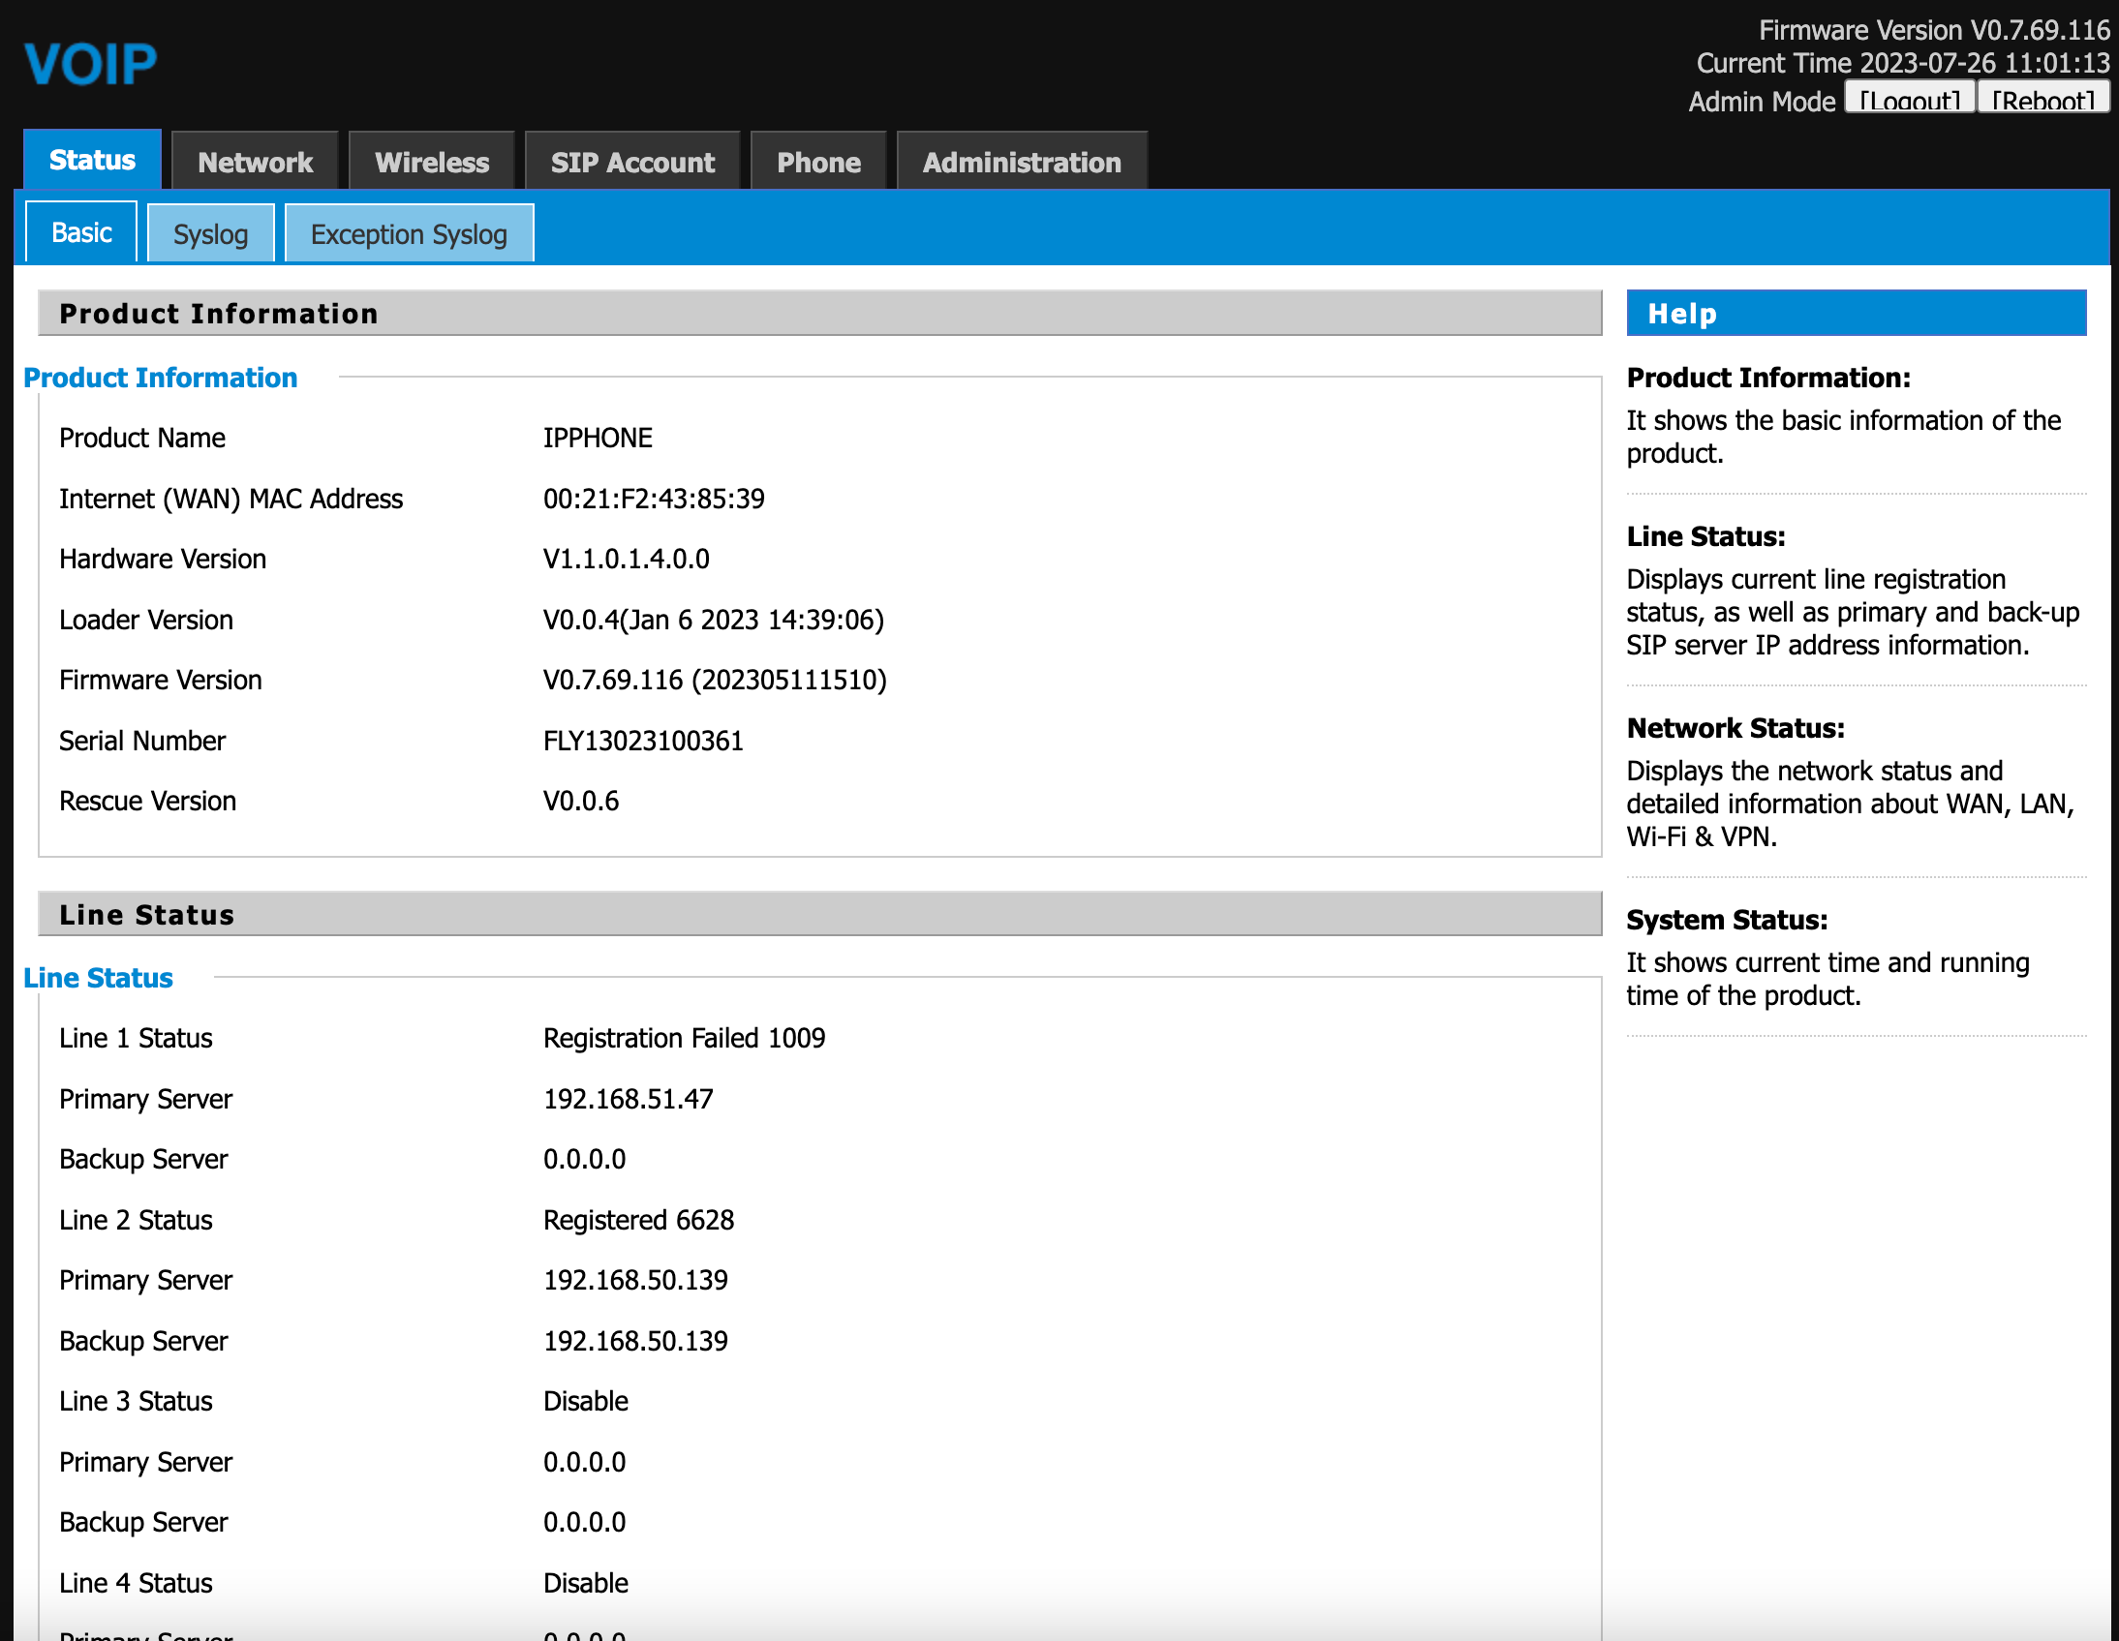
Task: Select the Basic sub-tab
Action: 81,232
